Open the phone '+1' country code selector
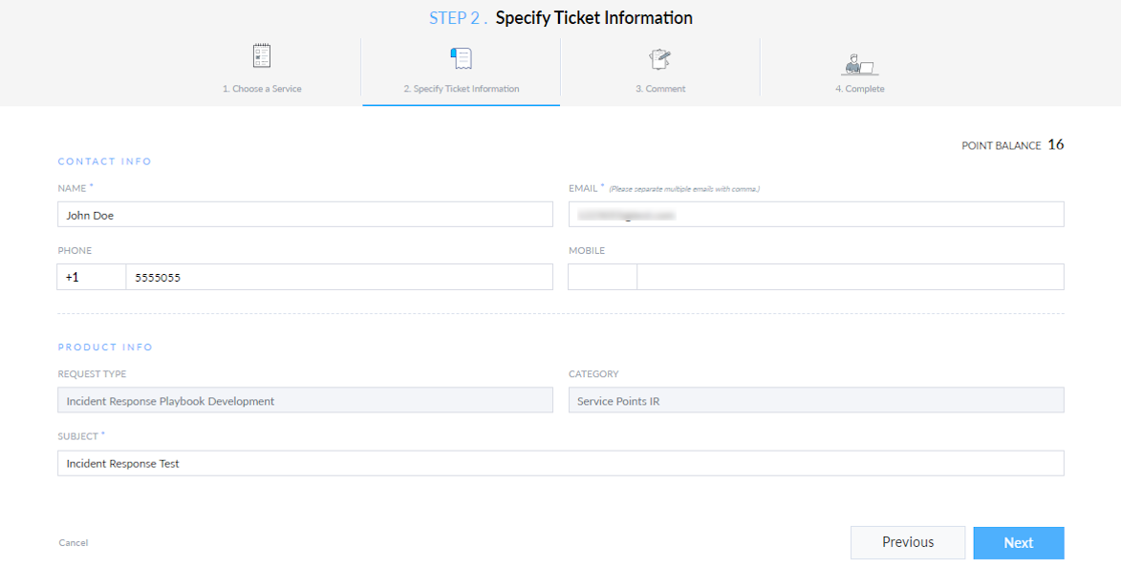The width and height of the screenshot is (1121, 568). (x=91, y=276)
